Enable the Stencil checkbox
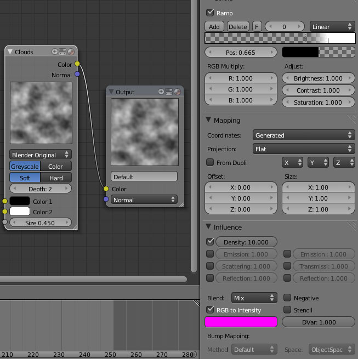This screenshot has width=358, height=359. [287, 310]
